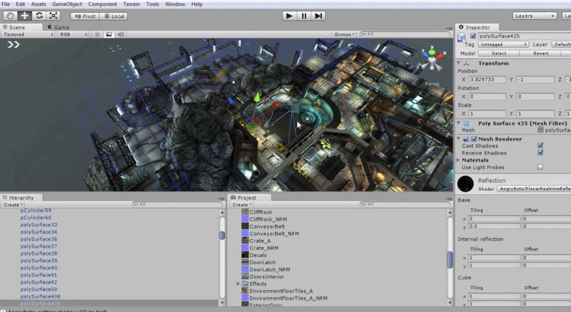This screenshot has height=312, width=571.
Task: Open the Project Create dropdown
Action: (x=242, y=205)
